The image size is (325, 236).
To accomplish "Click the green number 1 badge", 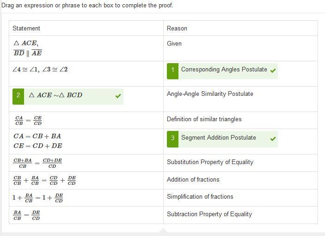I will click(x=172, y=71).
